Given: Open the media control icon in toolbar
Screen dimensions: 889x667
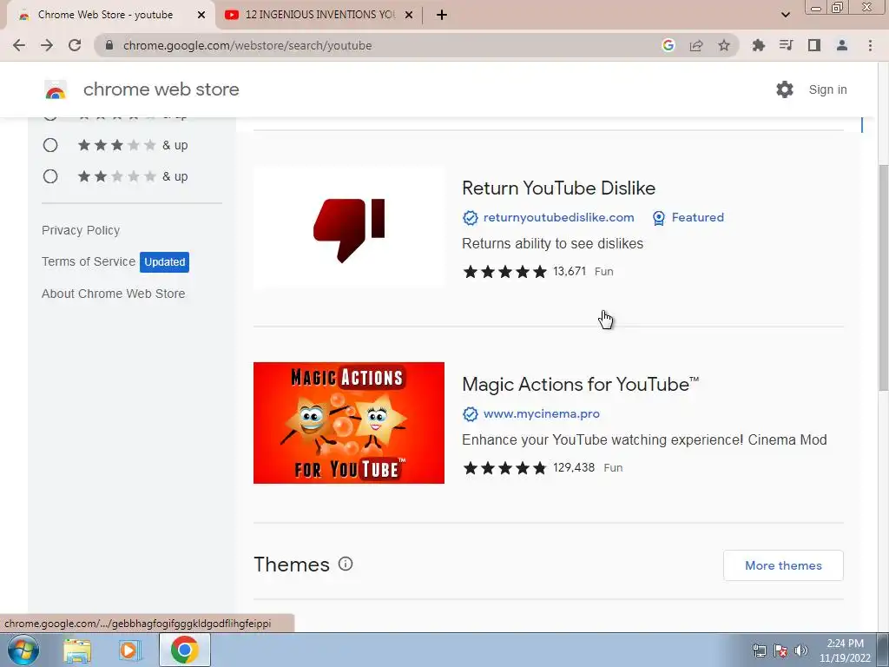Looking at the screenshot, I should pyautogui.click(x=786, y=45).
